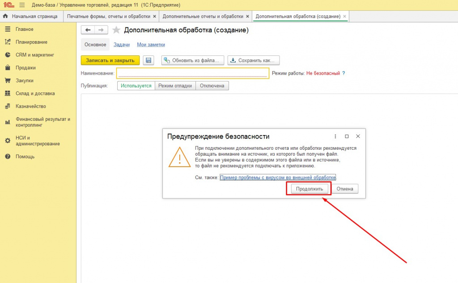
Task: Click the orange warning triangle icon
Action: [x=180, y=157]
